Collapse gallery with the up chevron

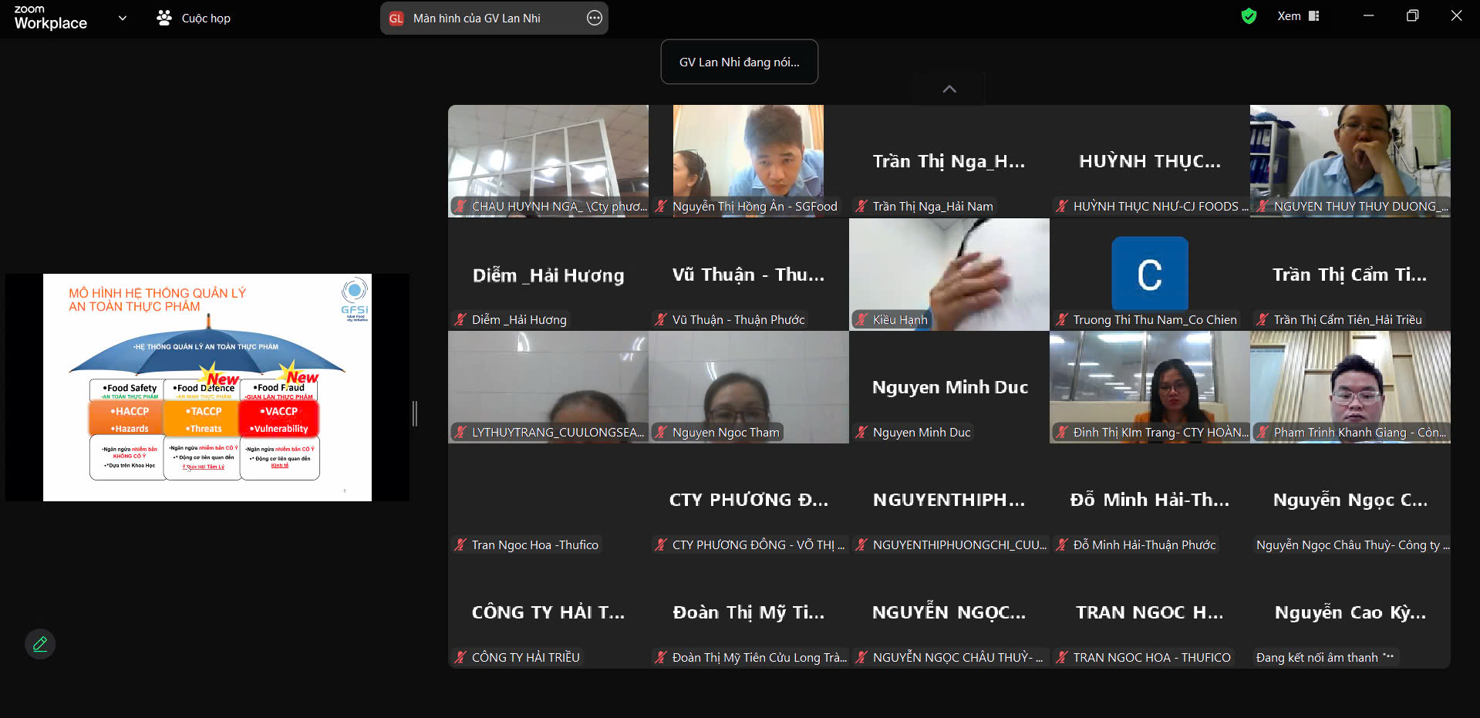coord(949,89)
